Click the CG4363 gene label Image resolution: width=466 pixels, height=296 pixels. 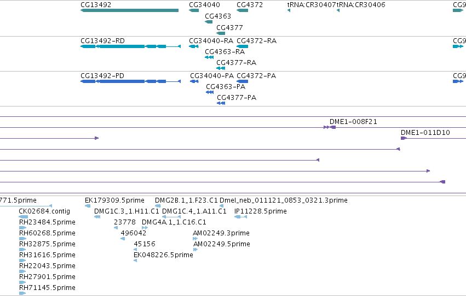coord(218,16)
